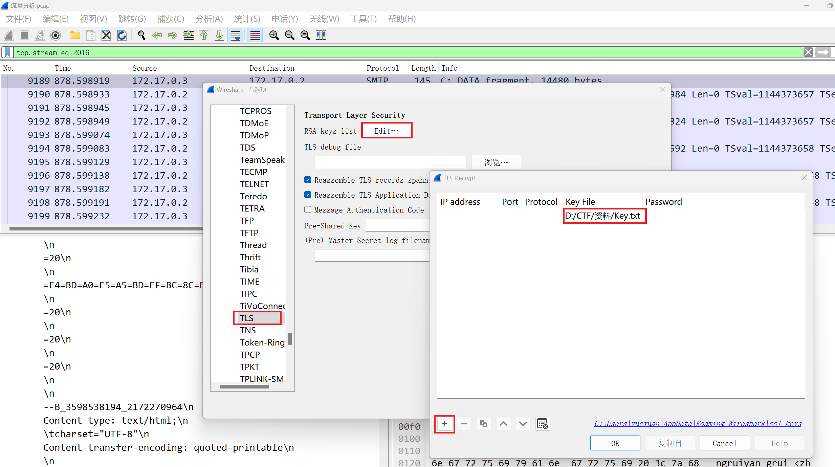Click the zoom in magnifier toolbar icon
This screenshot has width=835, height=467.
274,35
